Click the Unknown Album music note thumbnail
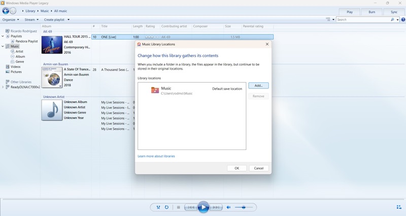The height and width of the screenshot is (216, 406). [x=52, y=110]
